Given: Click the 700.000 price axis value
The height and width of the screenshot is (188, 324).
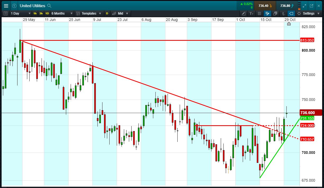Looking at the screenshot, I should (308, 153).
